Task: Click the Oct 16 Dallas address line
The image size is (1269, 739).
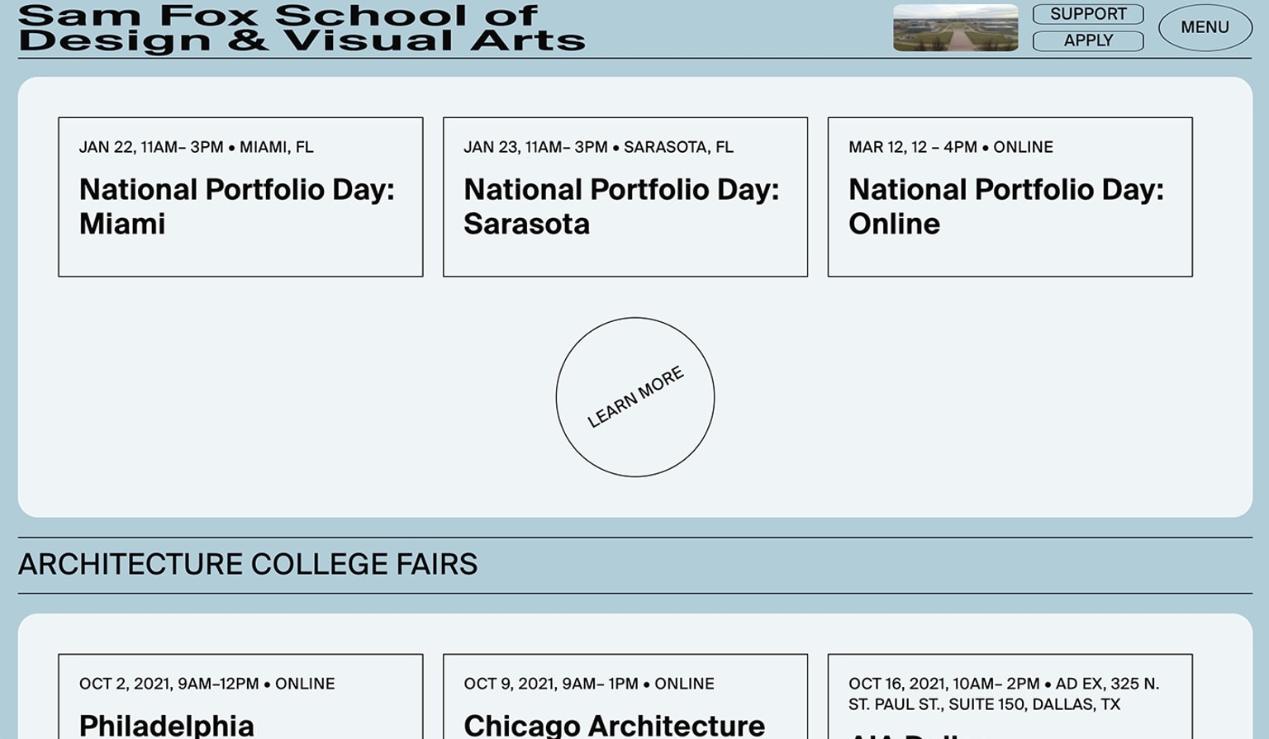Action: tap(1003, 694)
